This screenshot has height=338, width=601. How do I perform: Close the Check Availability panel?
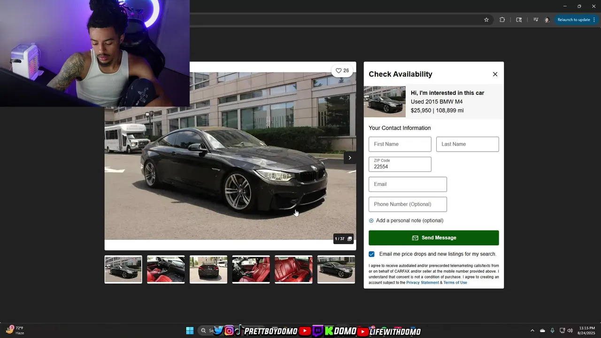[495, 74]
